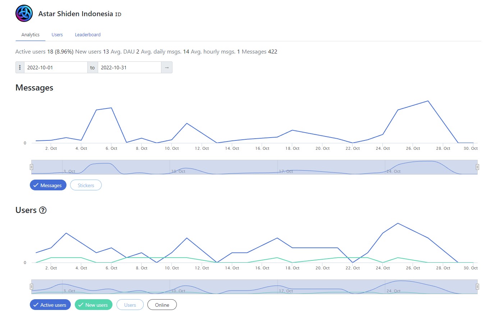Enable the Users filter chip

point(130,305)
